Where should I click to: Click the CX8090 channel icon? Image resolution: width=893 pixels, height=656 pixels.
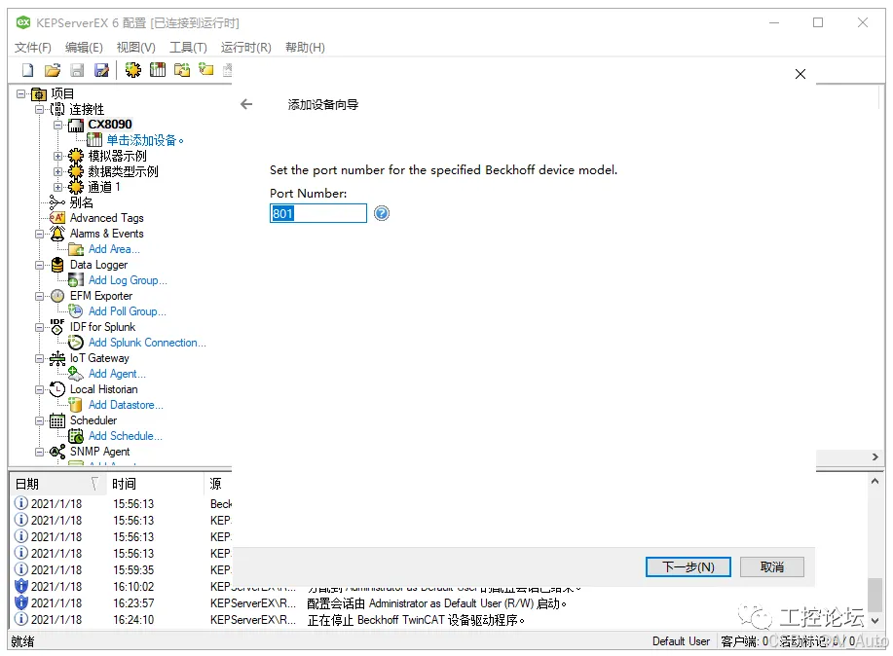click(x=76, y=125)
